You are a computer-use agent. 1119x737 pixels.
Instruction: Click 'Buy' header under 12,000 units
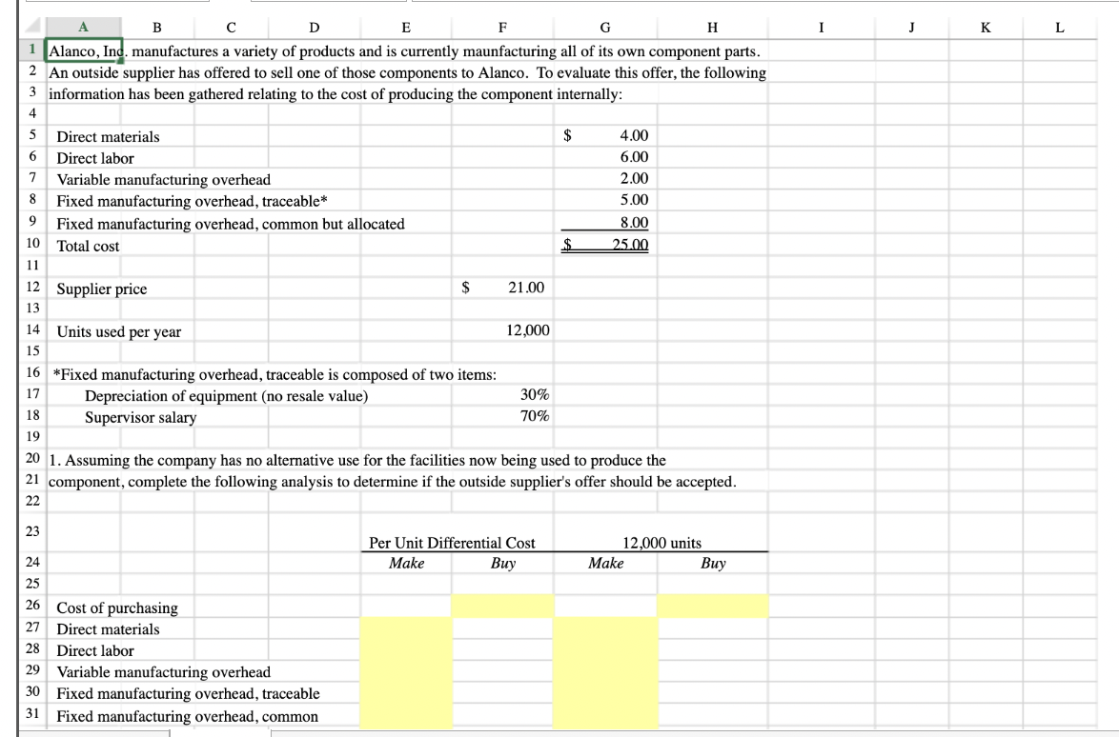point(712,563)
